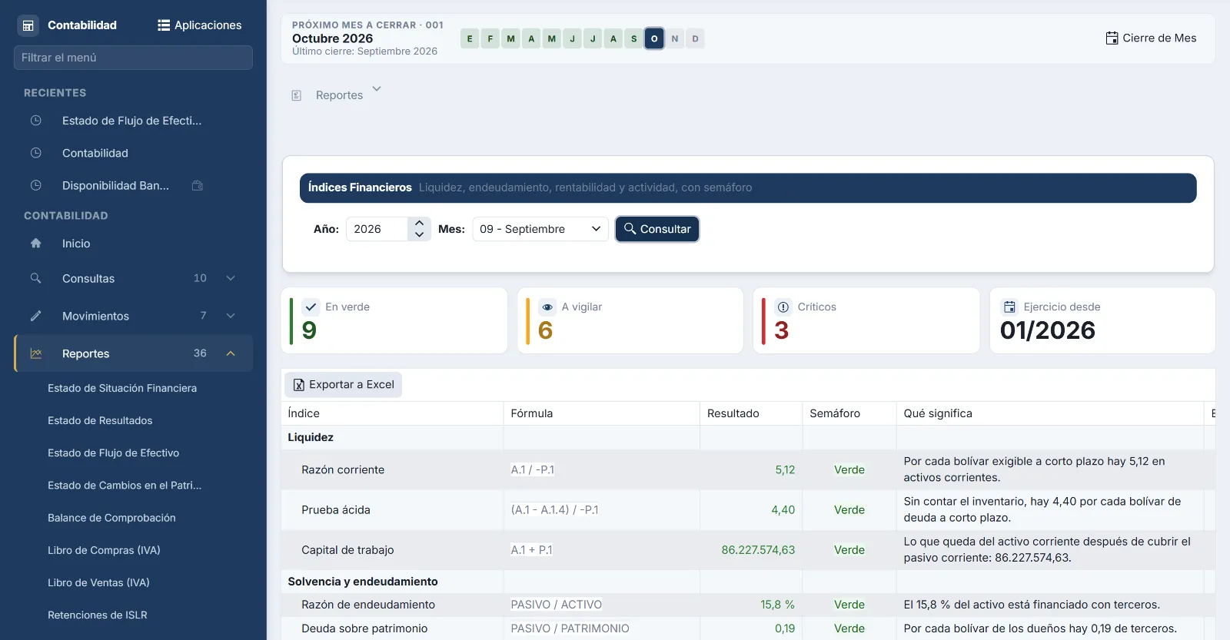Expand the Consultas menu section
This screenshot has width=1230, height=640.
tap(231, 278)
